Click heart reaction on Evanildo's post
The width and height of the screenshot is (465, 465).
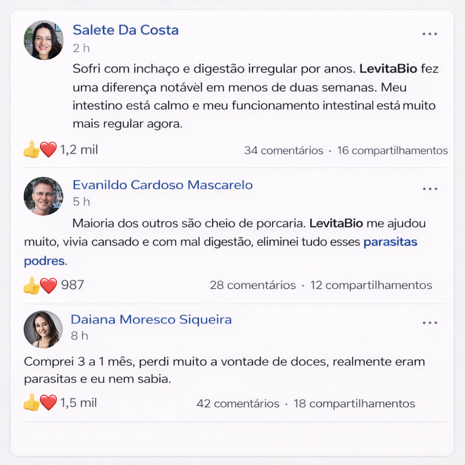[49, 285]
